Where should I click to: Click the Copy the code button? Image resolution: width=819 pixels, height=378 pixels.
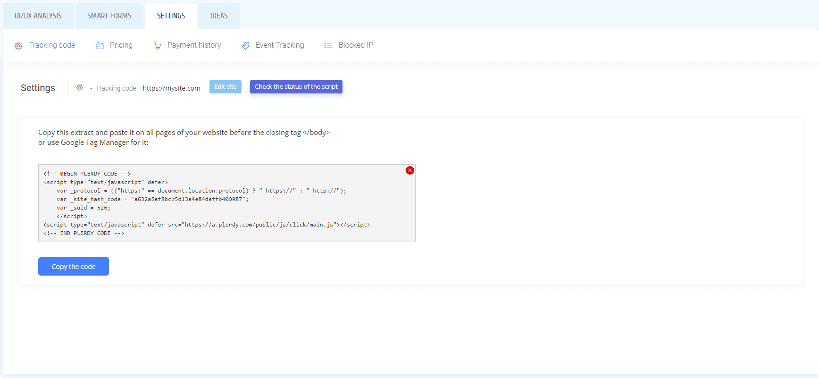click(74, 267)
